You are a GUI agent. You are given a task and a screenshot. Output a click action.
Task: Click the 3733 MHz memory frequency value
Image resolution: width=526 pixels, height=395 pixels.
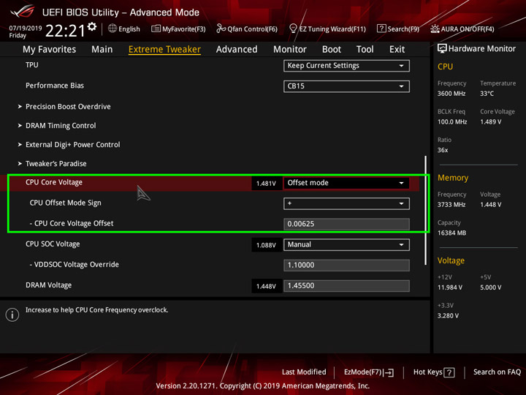(x=451, y=205)
